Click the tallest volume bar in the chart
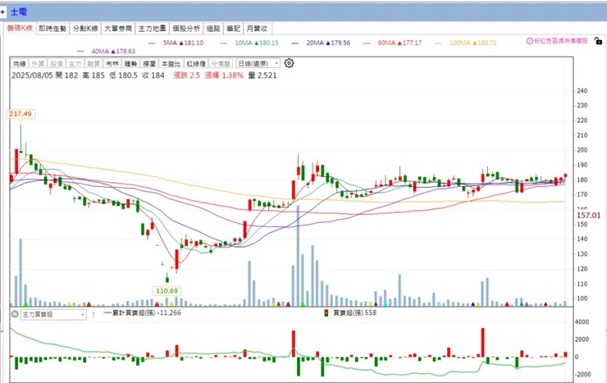Screen dimensions: 607x383 pyautogui.click(x=298, y=256)
